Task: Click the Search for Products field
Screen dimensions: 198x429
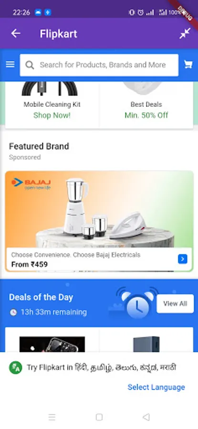Action: (99, 65)
